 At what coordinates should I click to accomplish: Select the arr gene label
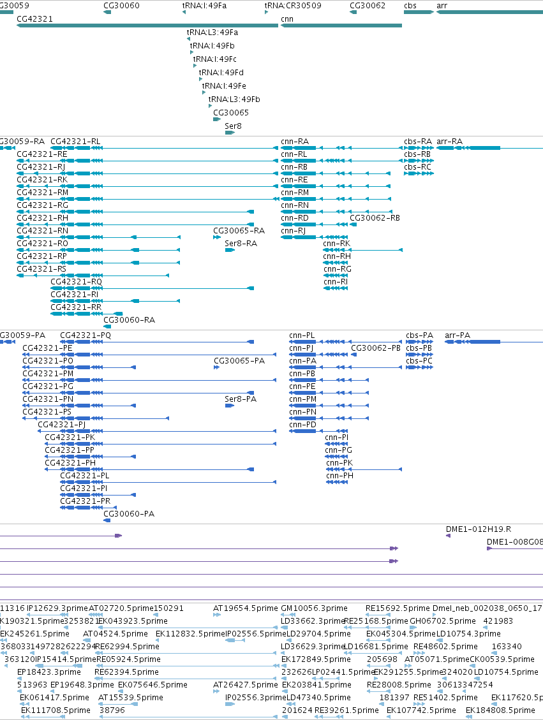coord(442,6)
